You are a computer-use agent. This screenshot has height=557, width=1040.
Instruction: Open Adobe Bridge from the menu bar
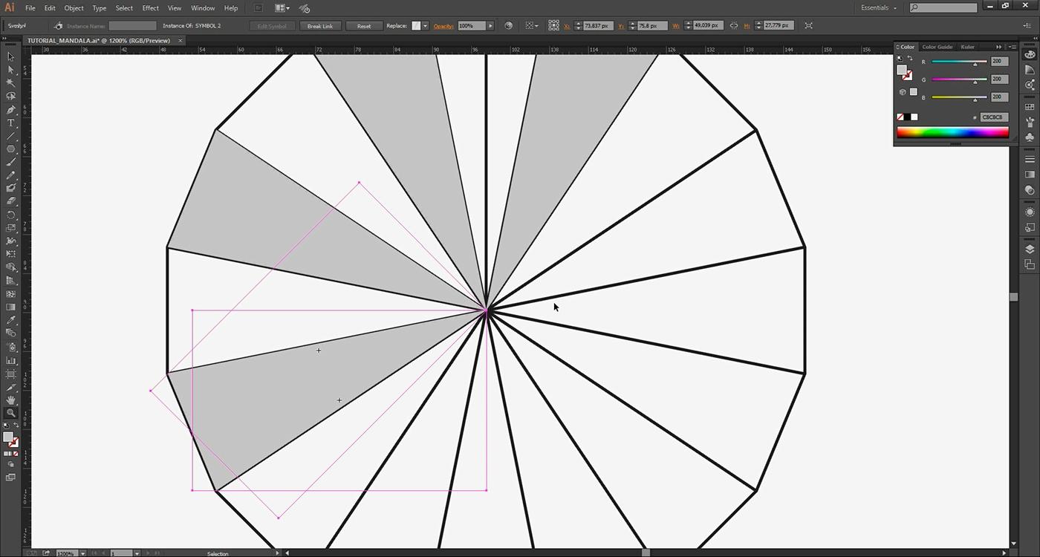click(258, 8)
